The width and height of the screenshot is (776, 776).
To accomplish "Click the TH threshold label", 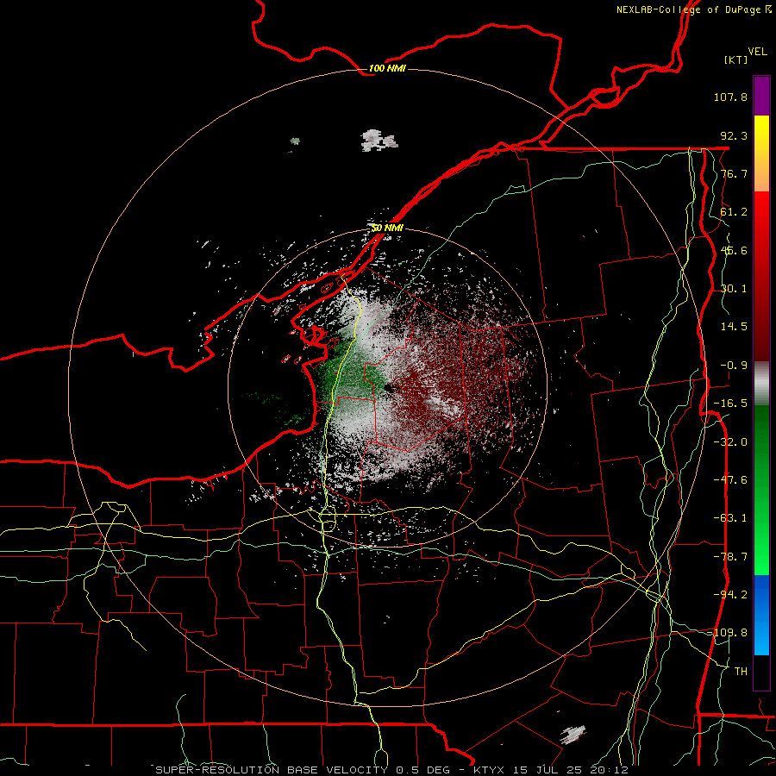I will click(741, 672).
